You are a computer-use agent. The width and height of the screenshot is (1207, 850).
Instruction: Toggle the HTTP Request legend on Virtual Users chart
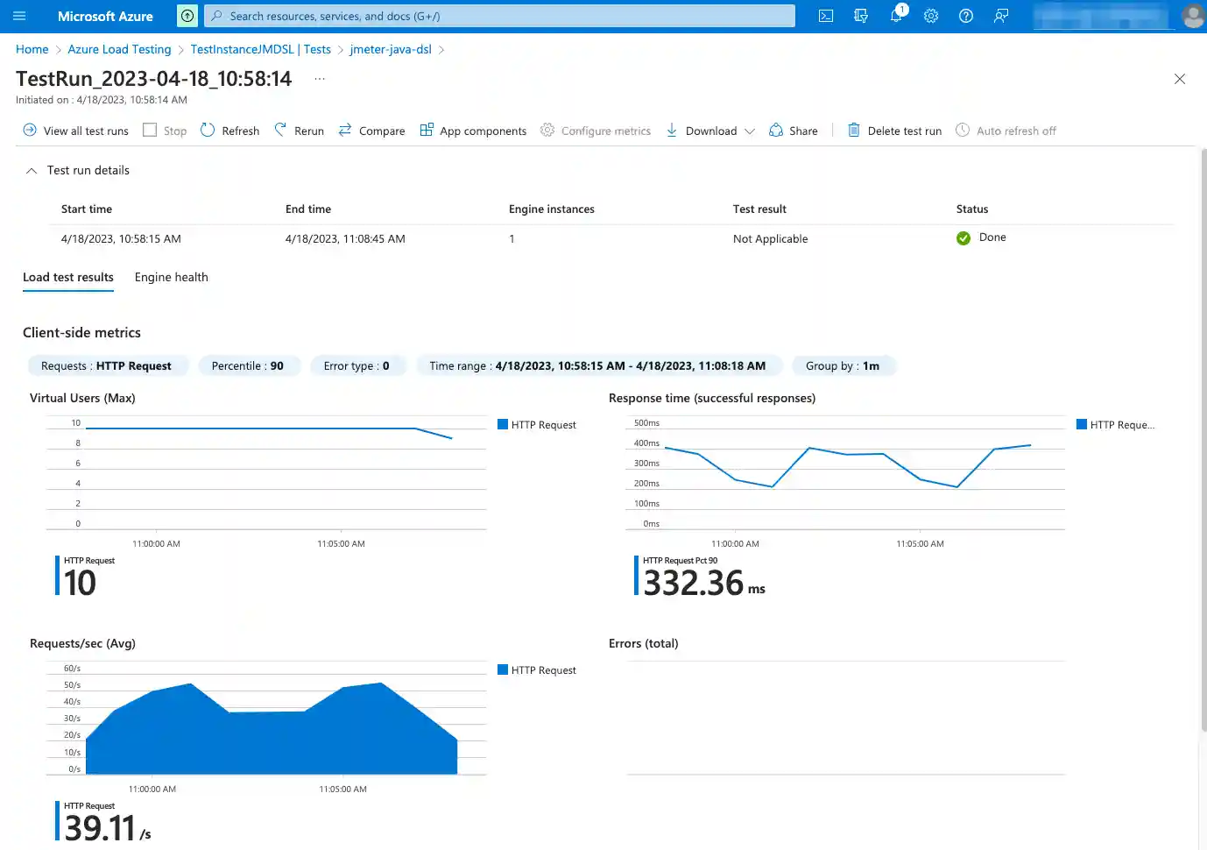point(536,424)
